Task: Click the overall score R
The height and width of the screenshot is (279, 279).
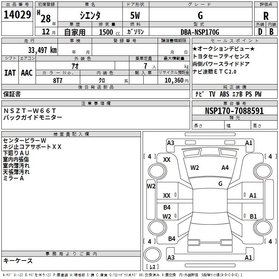Action: [x=266, y=16]
